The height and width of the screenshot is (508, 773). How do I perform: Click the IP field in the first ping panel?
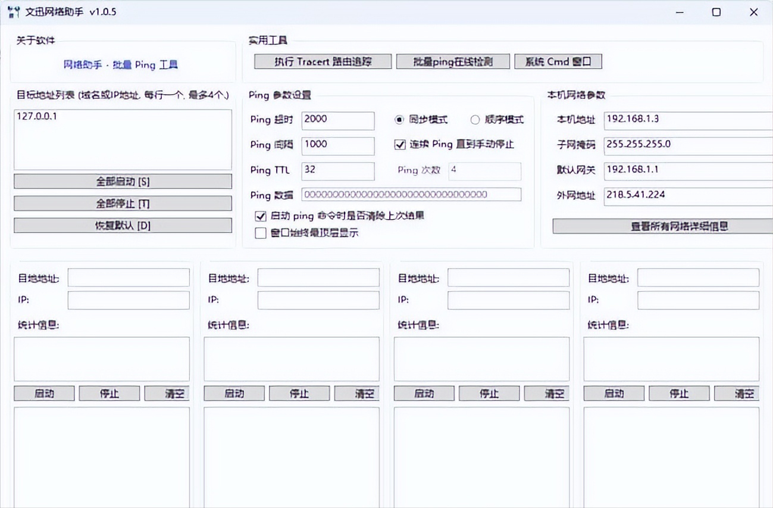(129, 300)
